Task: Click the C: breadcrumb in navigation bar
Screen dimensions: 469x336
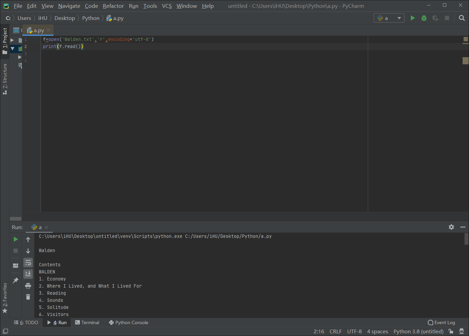Action: tap(8, 18)
